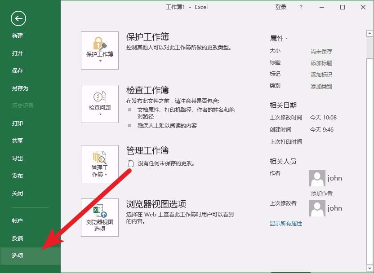The image size is (374, 273).
Task: Go back using the circled arrow
Action: tap(18, 18)
